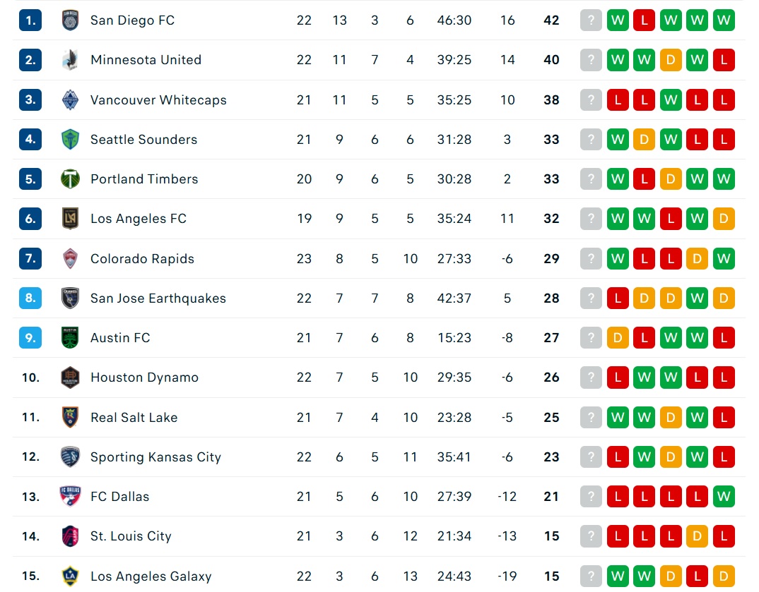Viewport: 759px width, 592px height.
Task: Click the Austin FC green crest
Action: pyautogui.click(x=70, y=338)
